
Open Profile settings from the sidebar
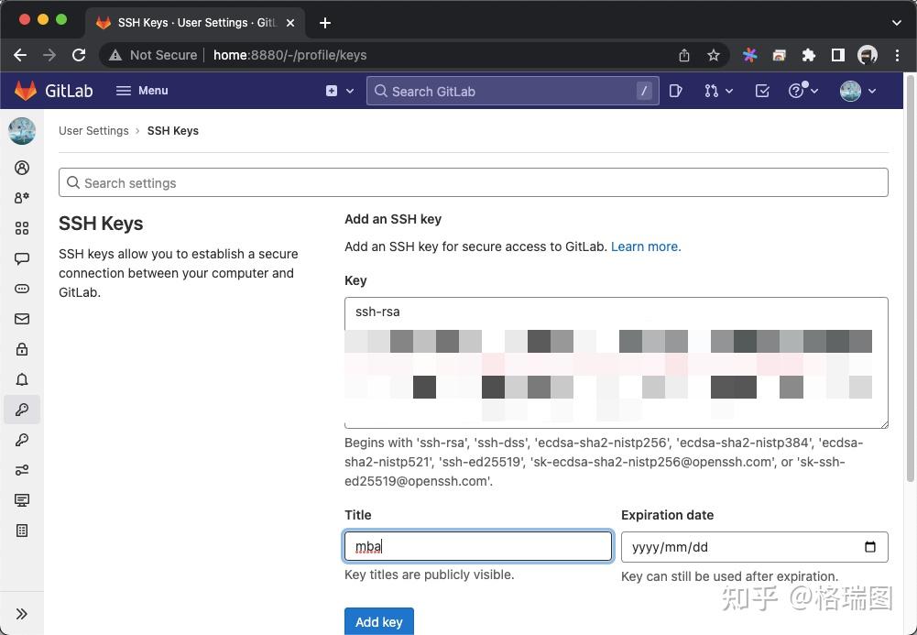[x=22, y=168]
